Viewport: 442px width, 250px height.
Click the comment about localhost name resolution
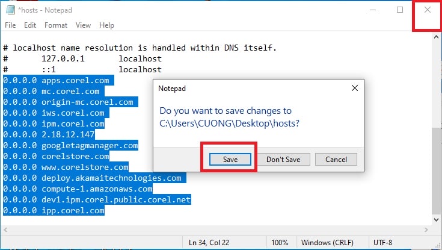(140, 48)
